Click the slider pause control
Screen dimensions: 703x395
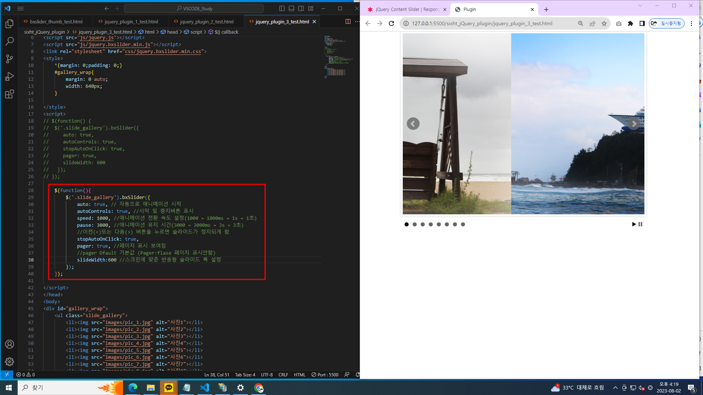coord(640,224)
